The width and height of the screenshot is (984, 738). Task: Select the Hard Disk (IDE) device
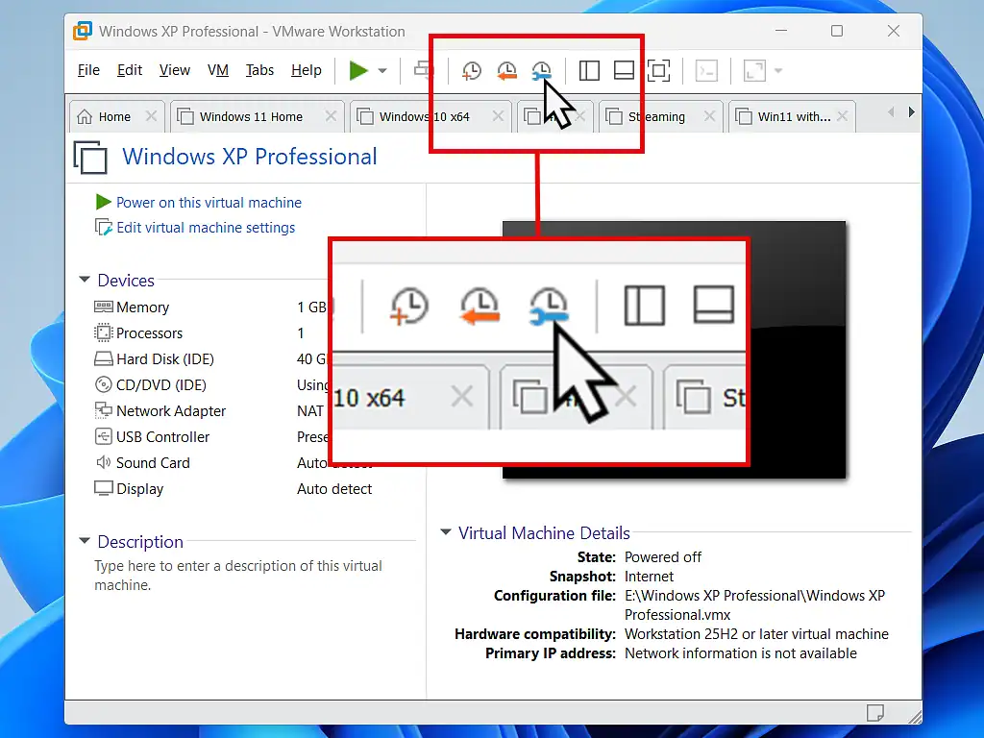pyautogui.click(x=165, y=359)
